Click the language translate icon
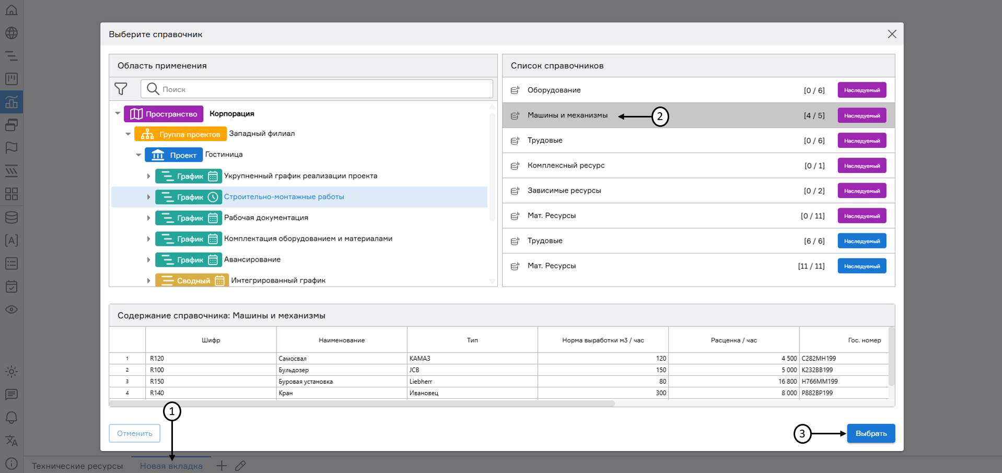 11,441
